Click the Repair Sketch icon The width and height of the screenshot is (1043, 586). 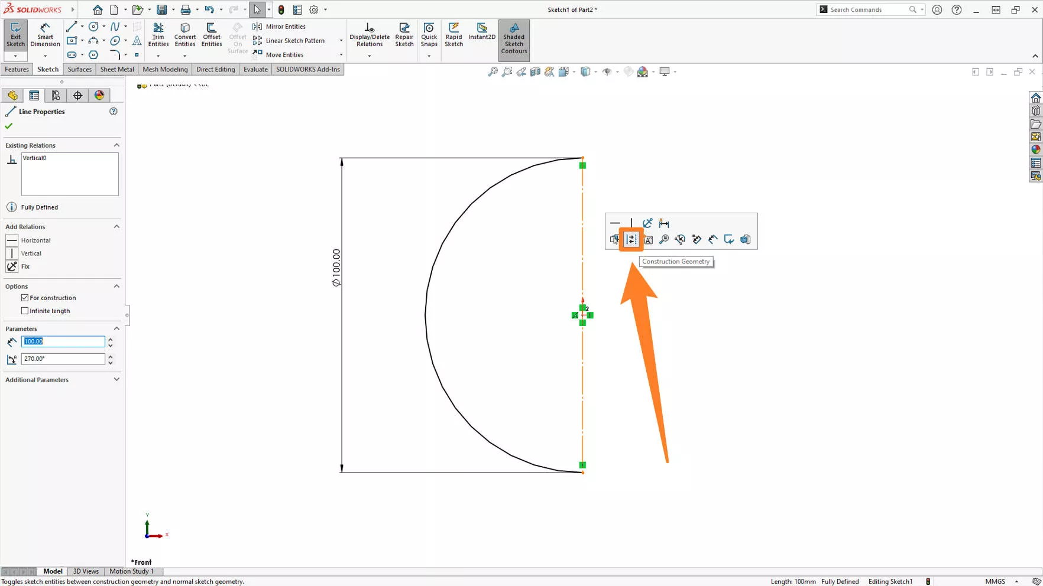404,34
